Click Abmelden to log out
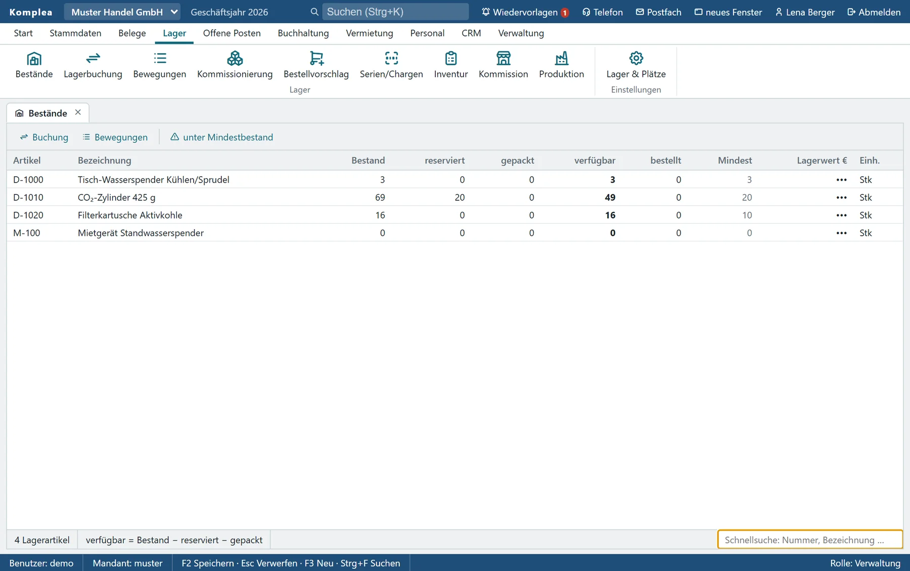The height and width of the screenshot is (571, 910). pyautogui.click(x=874, y=12)
